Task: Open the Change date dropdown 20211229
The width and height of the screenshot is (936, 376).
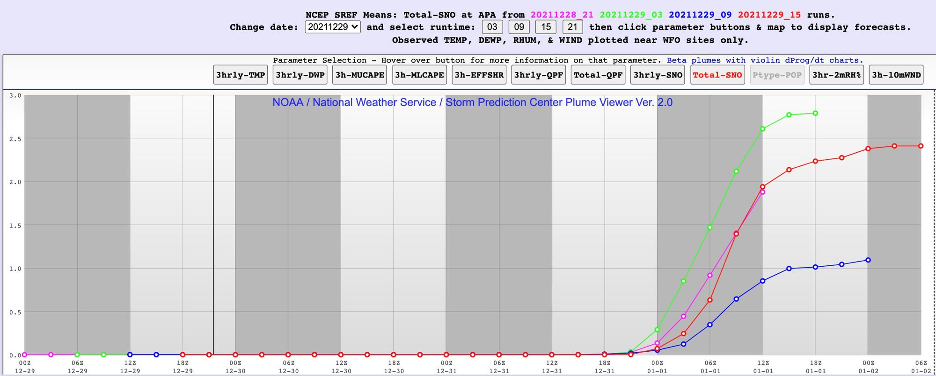Action: point(333,27)
